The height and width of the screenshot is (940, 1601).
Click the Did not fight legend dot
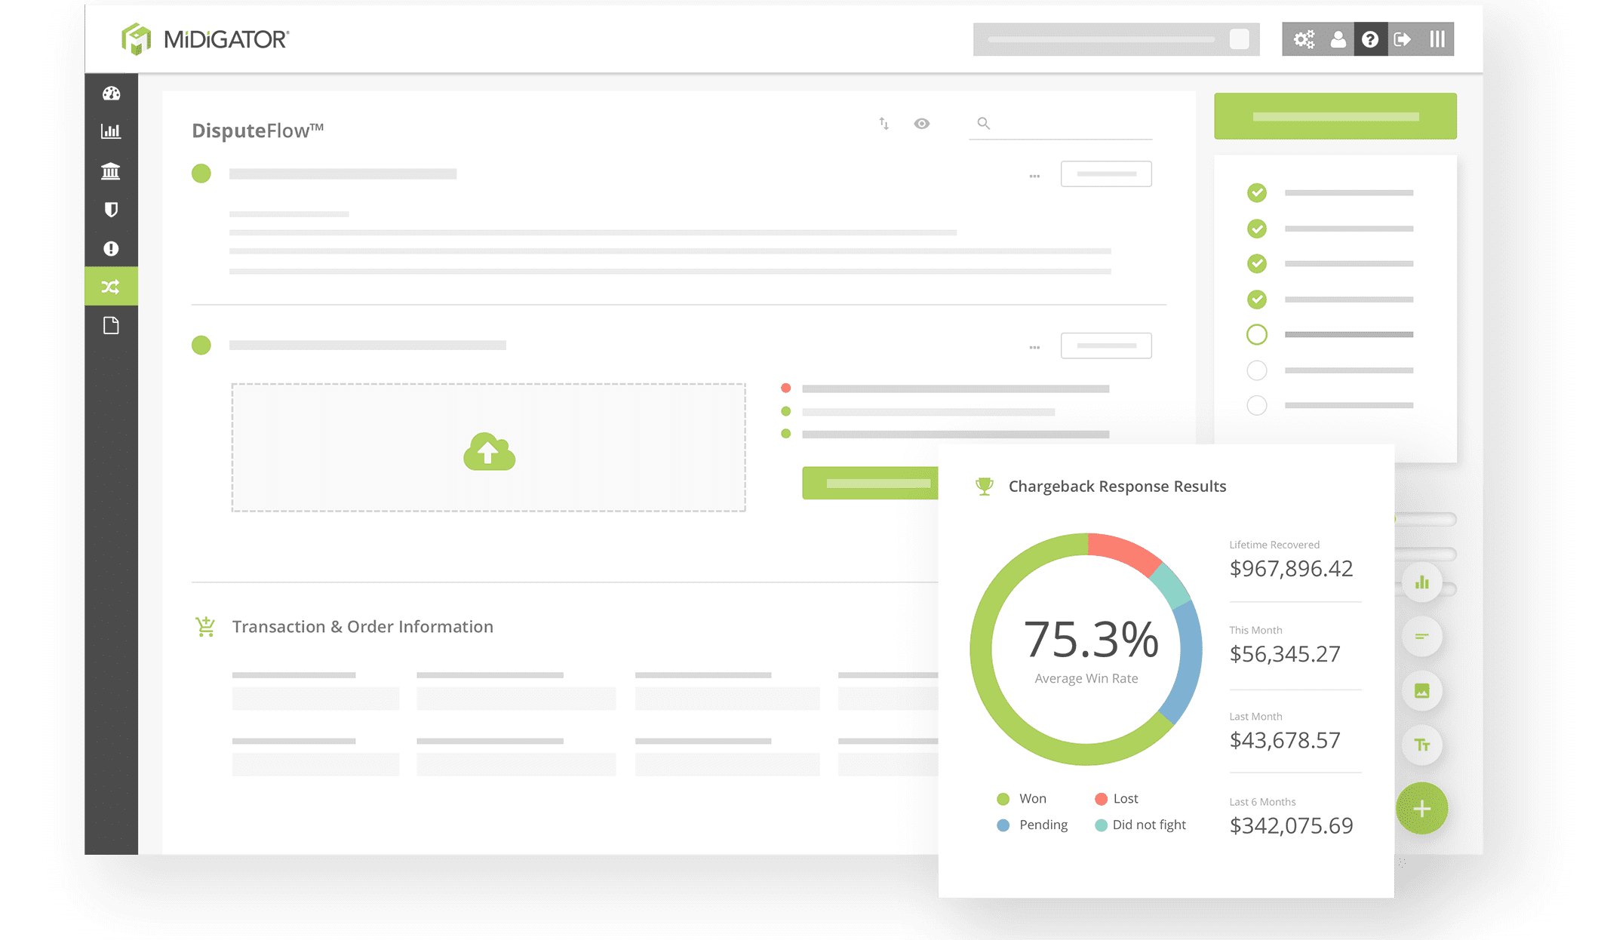pyautogui.click(x=1101, y=825)
